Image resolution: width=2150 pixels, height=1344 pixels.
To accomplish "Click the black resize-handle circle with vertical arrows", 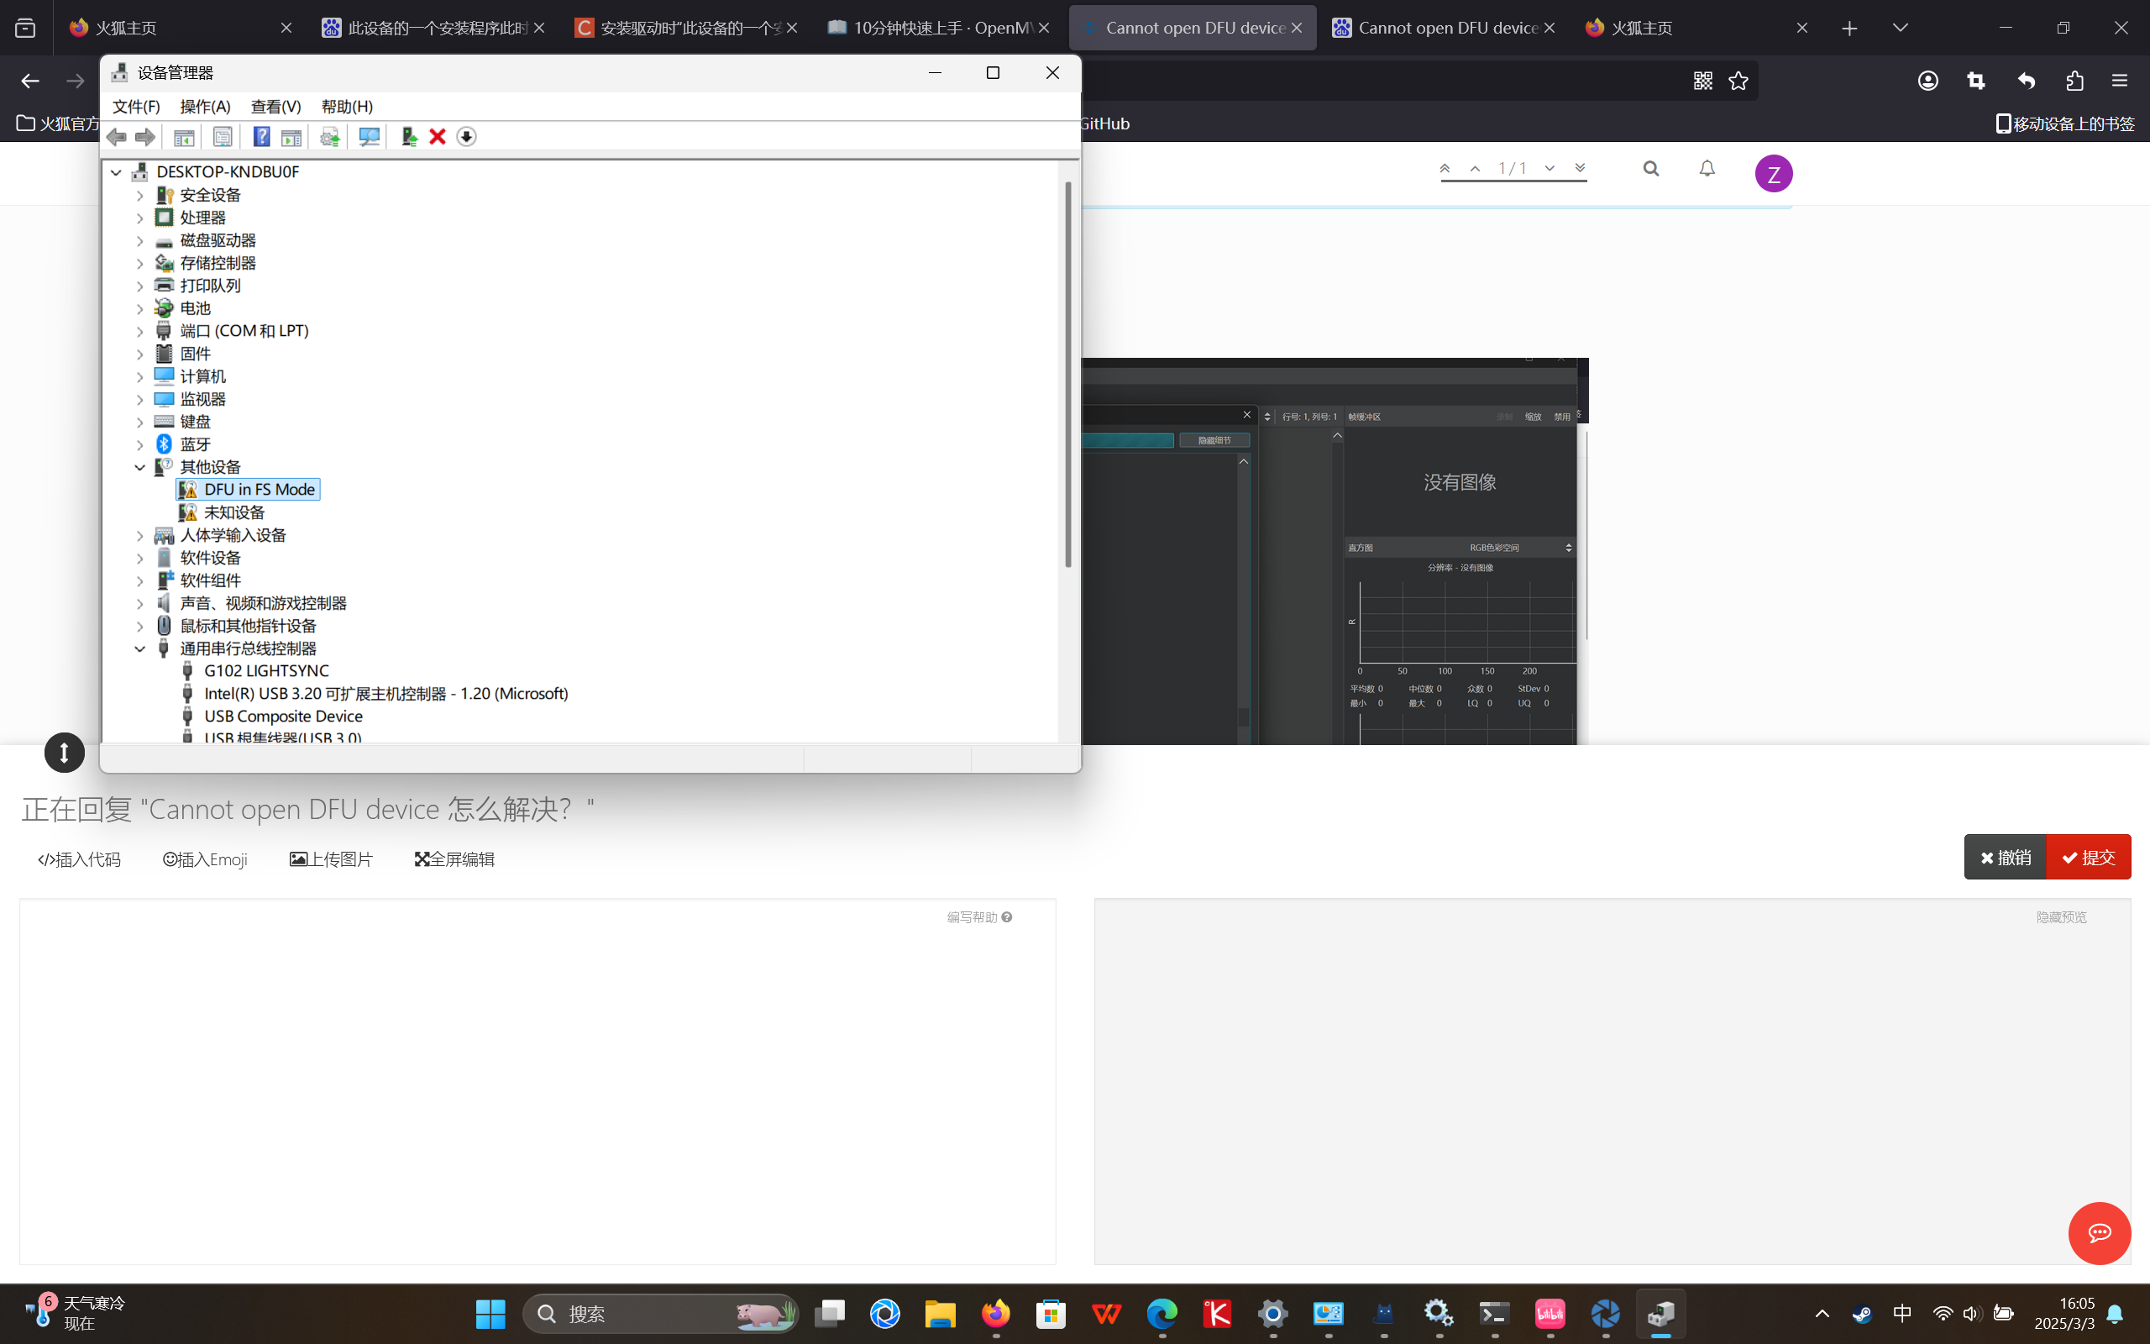I will (x=64, y=753).
